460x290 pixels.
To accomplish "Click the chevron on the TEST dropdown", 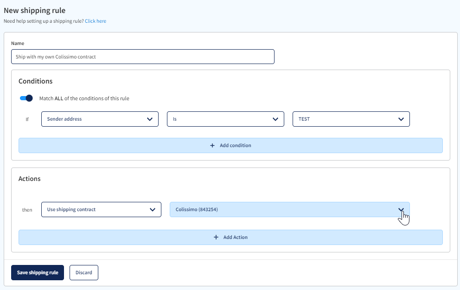I will point(402,119).
